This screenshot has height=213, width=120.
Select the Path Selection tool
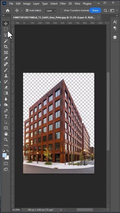(6, 122)
